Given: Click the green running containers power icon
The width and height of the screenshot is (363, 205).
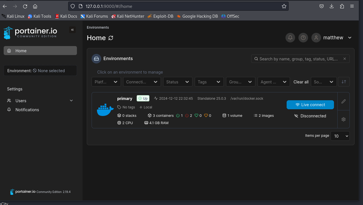Looking at the screenshot, I should tap(178, 115).
